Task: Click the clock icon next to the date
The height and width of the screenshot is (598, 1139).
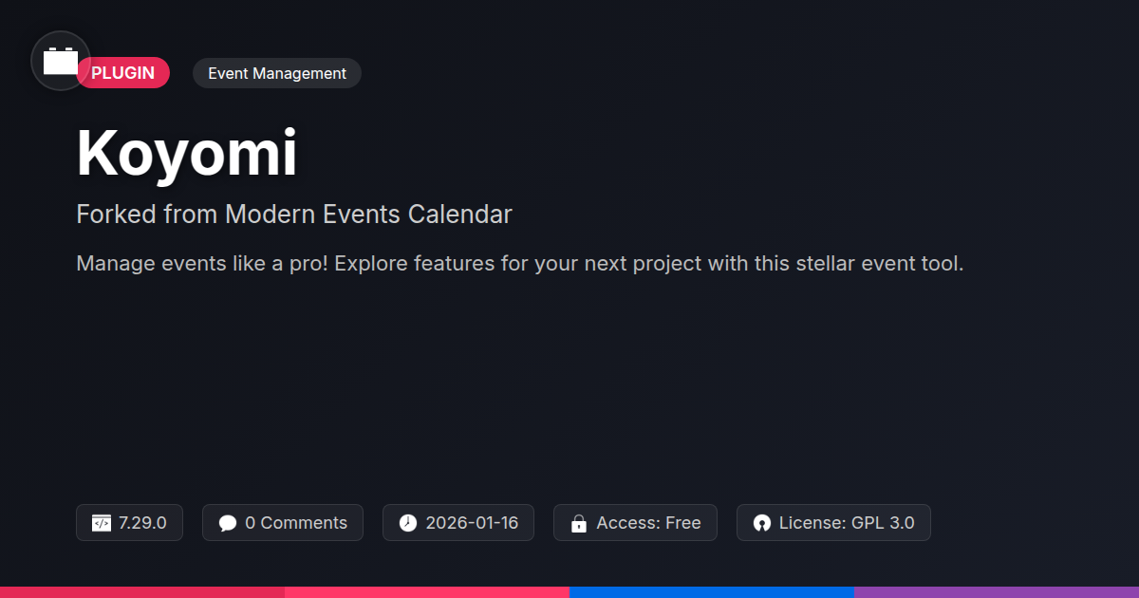Action: [407, 523]
